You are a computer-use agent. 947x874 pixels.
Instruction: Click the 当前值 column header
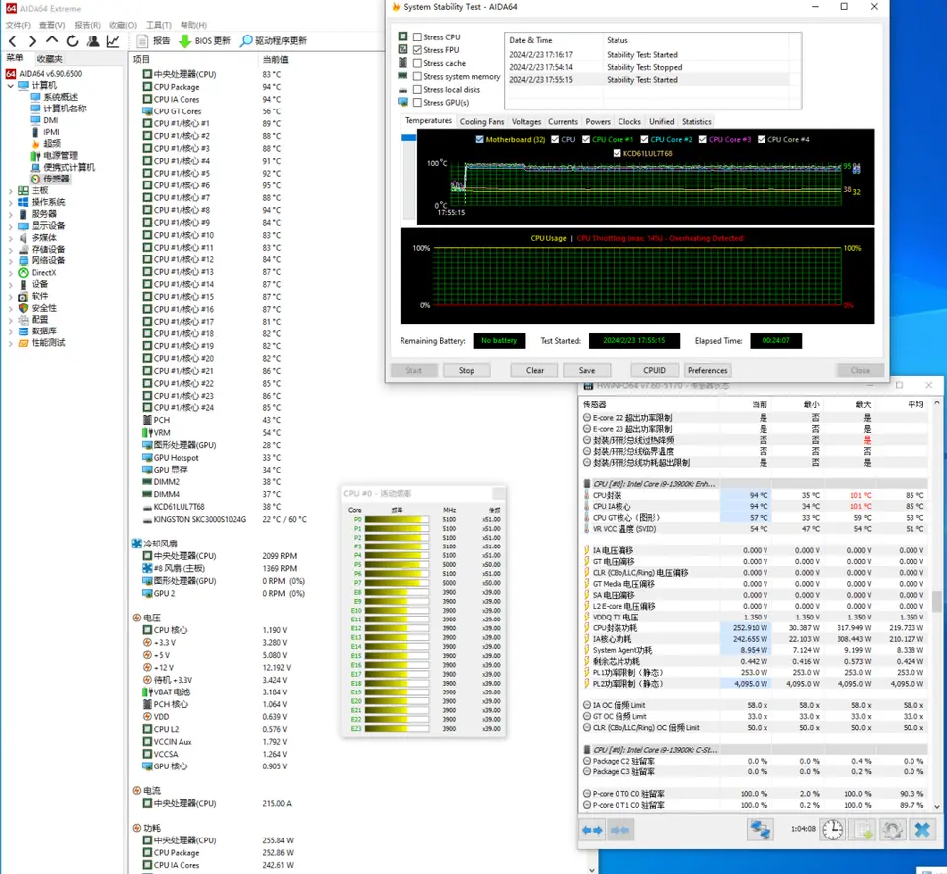tap(276, 59)
